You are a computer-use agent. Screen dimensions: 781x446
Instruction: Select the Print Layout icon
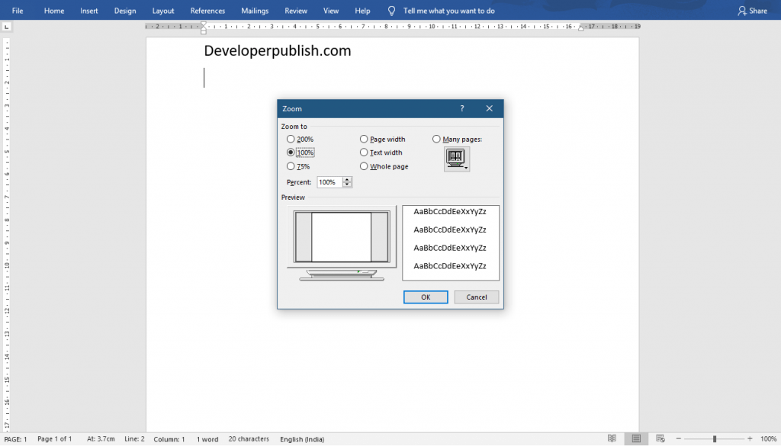[x=636, y=438]
